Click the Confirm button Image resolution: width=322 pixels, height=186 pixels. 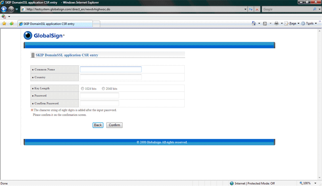click(x=115, y=125)
